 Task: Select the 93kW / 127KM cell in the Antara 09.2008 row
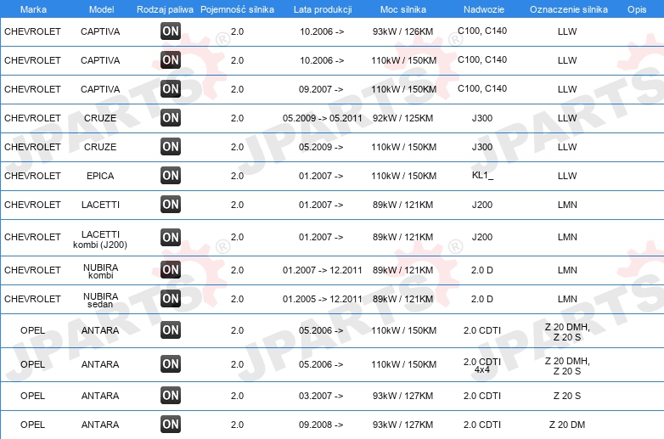[402, 425]
